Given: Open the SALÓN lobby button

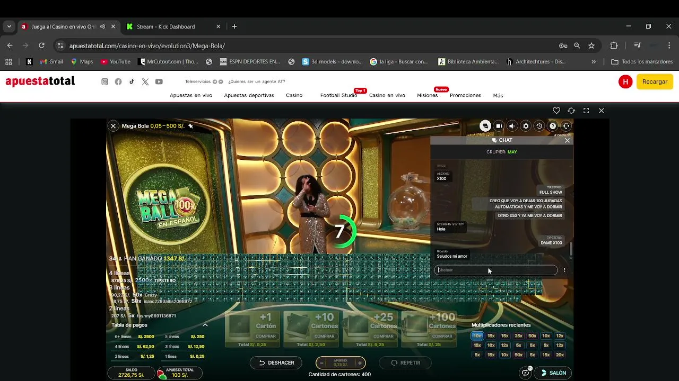Looking at the screenshot, I should click(553, 373).
